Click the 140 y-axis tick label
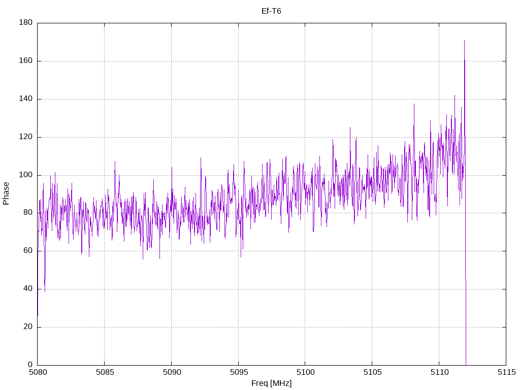This screenshot has height=390, width=520. [26, 99]
